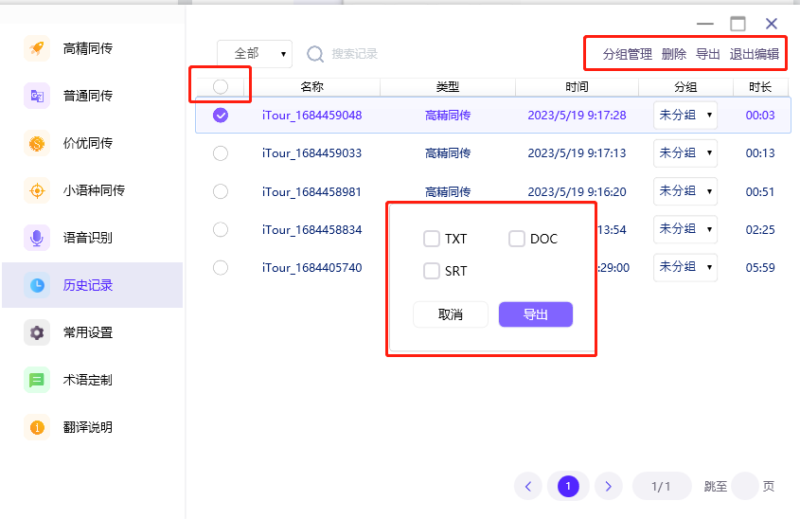Expand 未分组 dropdown for iTour_1684459048
Image resolution: width=800 pixels, height=519 pixels.
684,116
